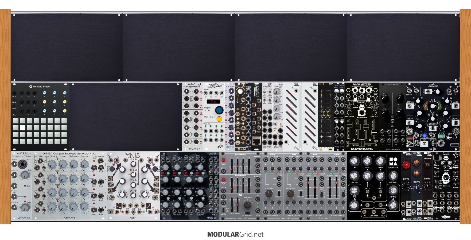Image resolution: width=471 pixels, height=240 pixels.
Task: Flip the LINK switch on LSN Stereo
Action: point(392,121)
